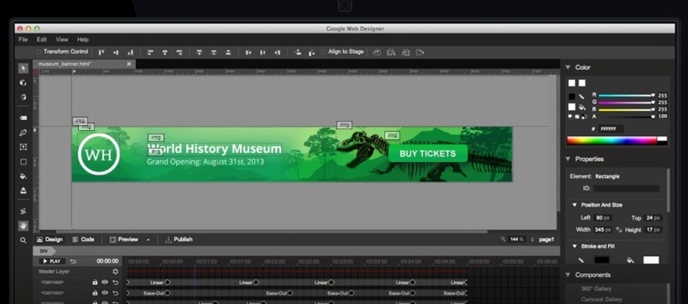Click the align left edges icon
Viewport: 688px width, 304px height.
150,52
